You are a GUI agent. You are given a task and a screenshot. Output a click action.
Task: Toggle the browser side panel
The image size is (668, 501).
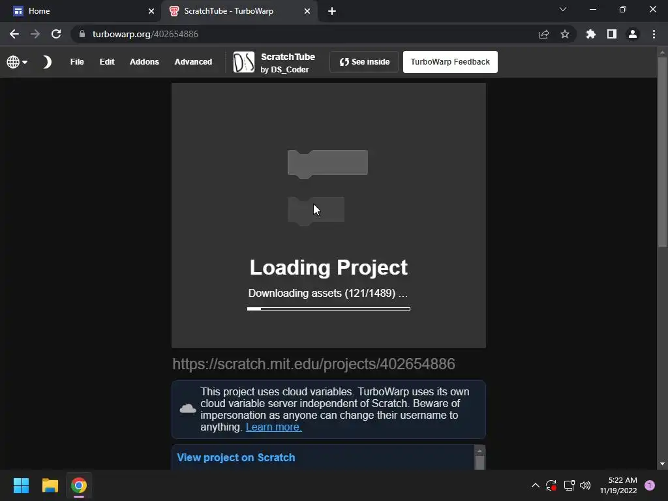[x=612, y=34]
